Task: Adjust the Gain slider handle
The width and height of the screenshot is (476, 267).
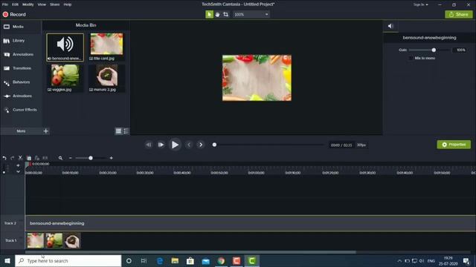Action: 434,50
